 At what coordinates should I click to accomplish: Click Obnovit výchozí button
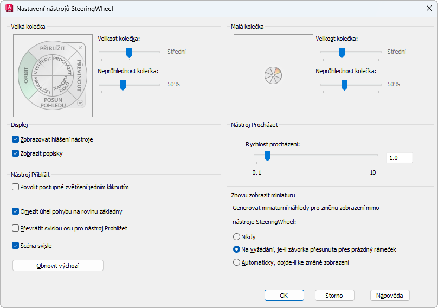58,266
